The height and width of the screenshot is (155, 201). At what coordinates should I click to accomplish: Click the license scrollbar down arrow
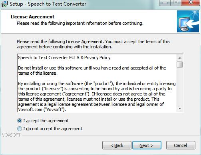(180, 109)
